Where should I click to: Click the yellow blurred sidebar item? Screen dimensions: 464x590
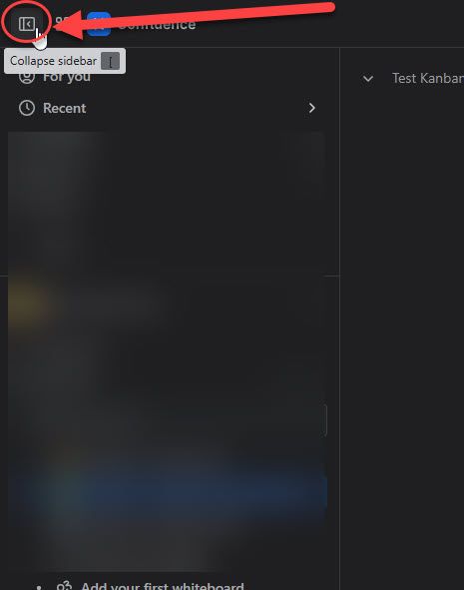click(x=28, y=303)
